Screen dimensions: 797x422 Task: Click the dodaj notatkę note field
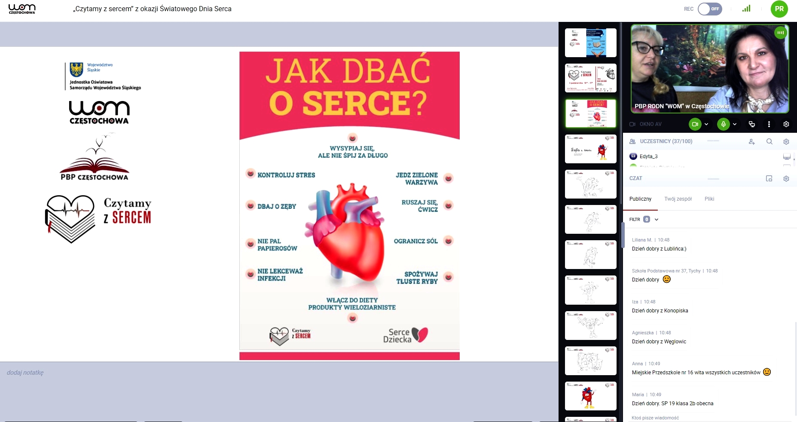click(x=25, y=373)
